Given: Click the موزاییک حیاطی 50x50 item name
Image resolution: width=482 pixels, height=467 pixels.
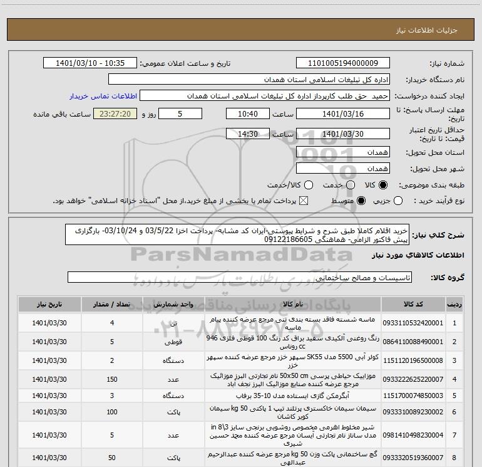Looking at the screenshot, I should pos(293,379).
